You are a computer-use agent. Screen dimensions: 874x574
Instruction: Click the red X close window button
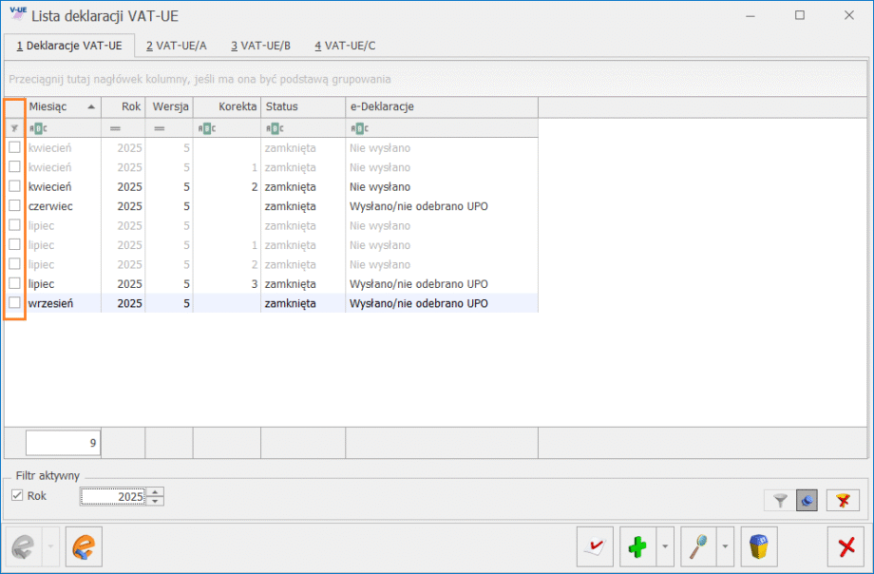(x=845, y=547)
